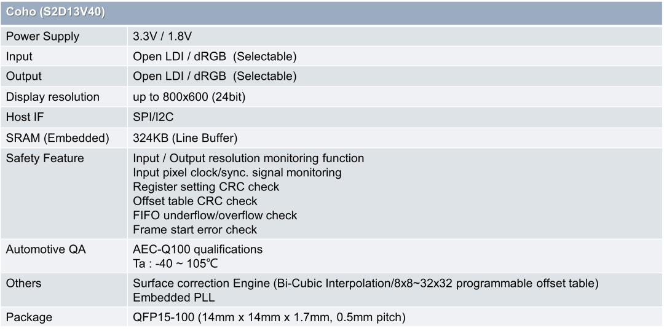Click the SPI/I2C value cell
The height and width of the screenshot is (331, 664).
[154, 117]
